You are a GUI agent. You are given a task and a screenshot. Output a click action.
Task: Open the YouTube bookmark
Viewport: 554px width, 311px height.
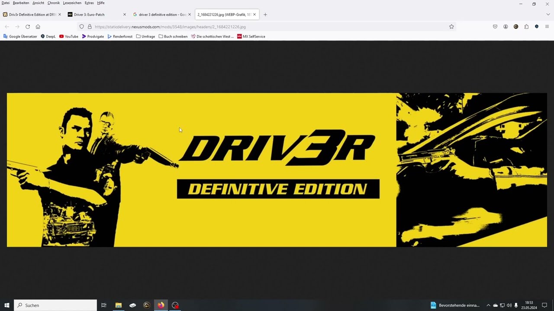(69, 37)
